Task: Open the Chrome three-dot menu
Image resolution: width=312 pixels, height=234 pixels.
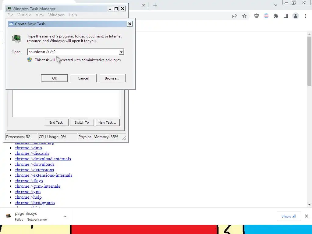Action: [x=305, y=16]
